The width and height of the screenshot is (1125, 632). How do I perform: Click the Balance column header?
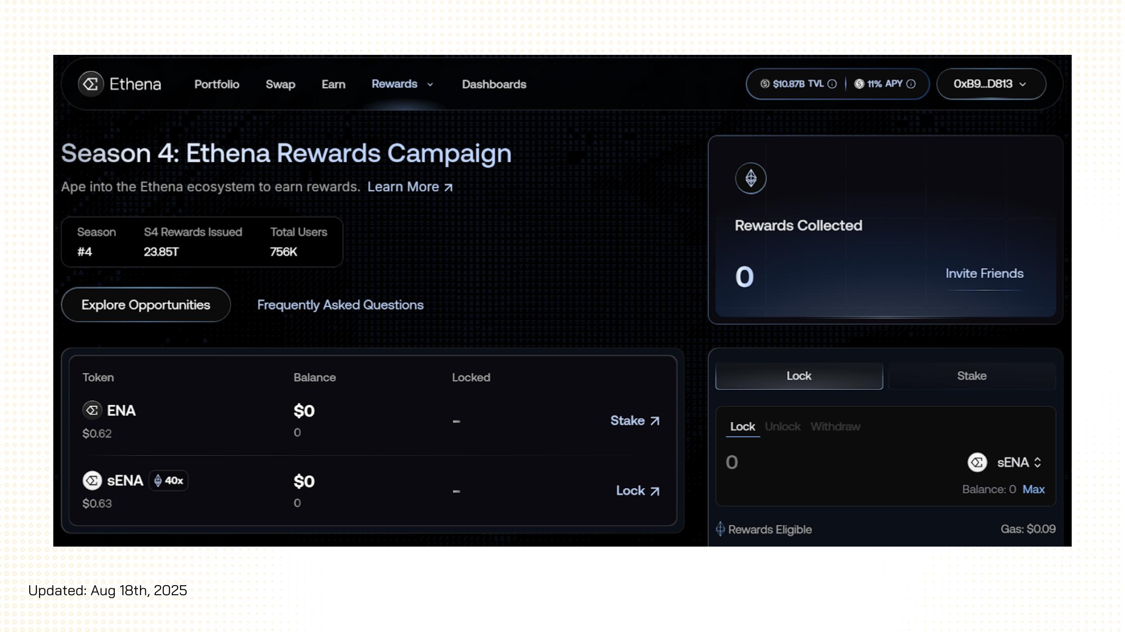315,378
